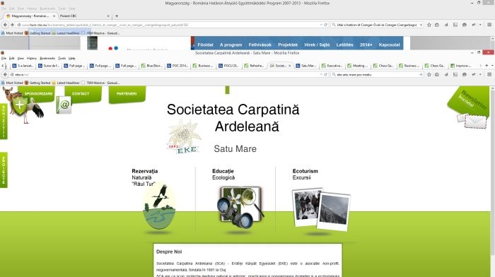The height and width of the screenshot is (277, 495).
Task: Open URL history dropdown in front window address bar
Action: 321,75
